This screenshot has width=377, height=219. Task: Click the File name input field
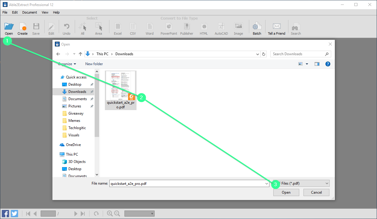point(187,183)
